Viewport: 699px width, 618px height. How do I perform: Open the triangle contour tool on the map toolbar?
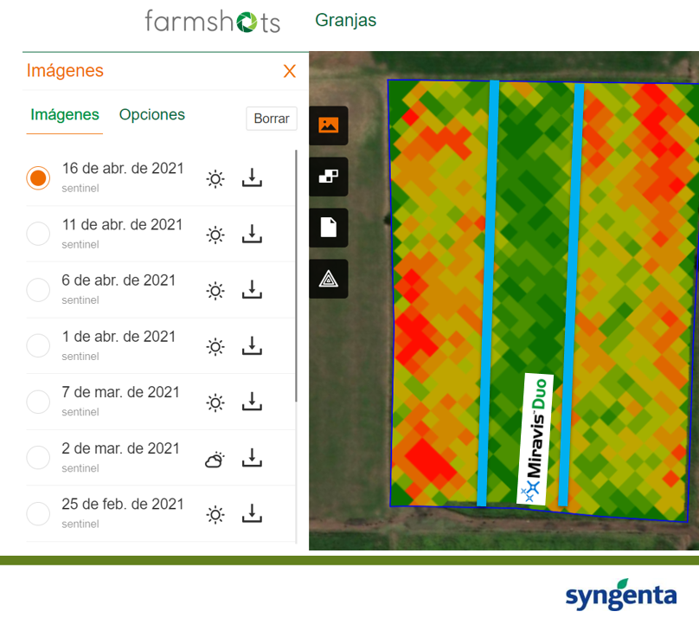[329, 279]
